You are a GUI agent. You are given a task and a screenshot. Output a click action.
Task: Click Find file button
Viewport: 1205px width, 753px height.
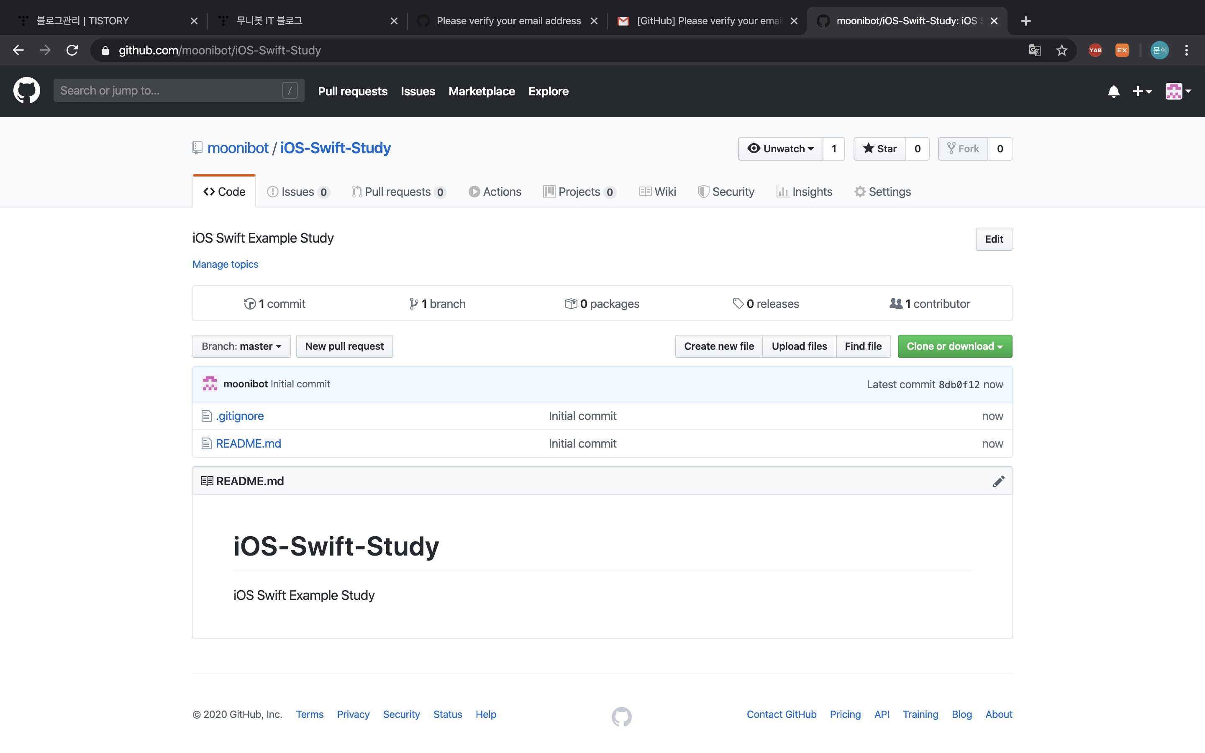click(863, 346)
